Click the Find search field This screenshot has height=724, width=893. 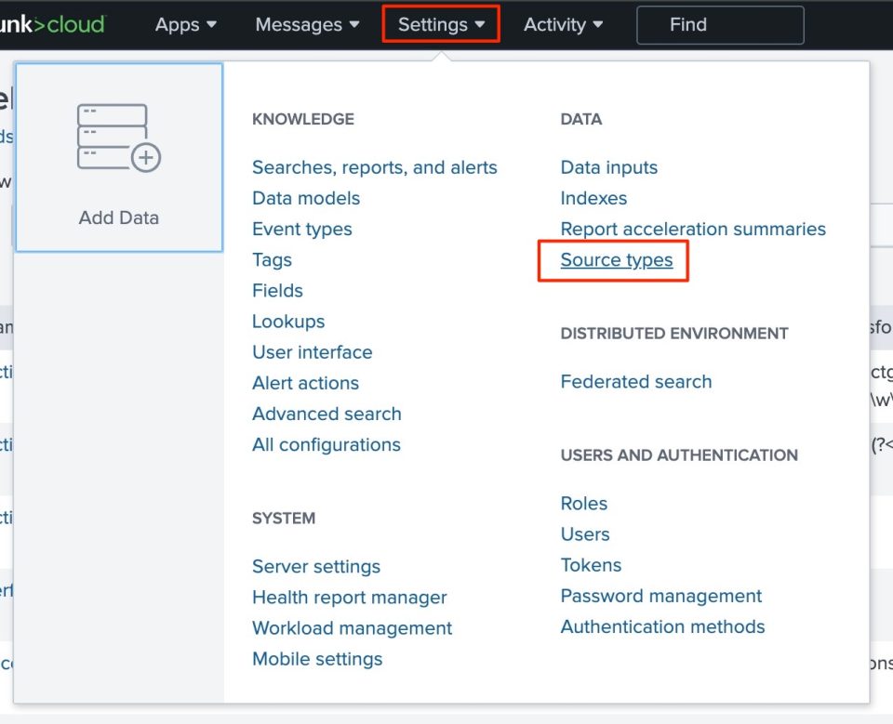[720, 24]
